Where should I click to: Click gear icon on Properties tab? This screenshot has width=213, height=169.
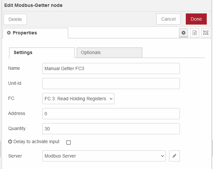9,33
